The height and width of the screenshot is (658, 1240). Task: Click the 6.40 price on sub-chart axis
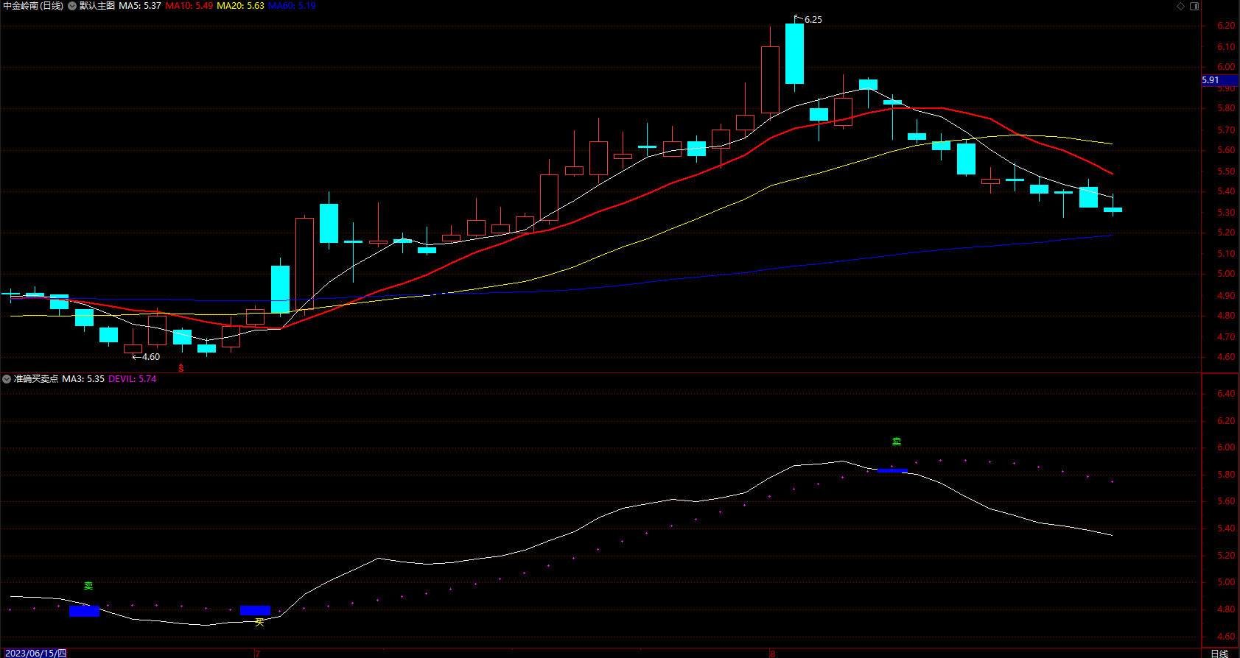(1226, 394)
